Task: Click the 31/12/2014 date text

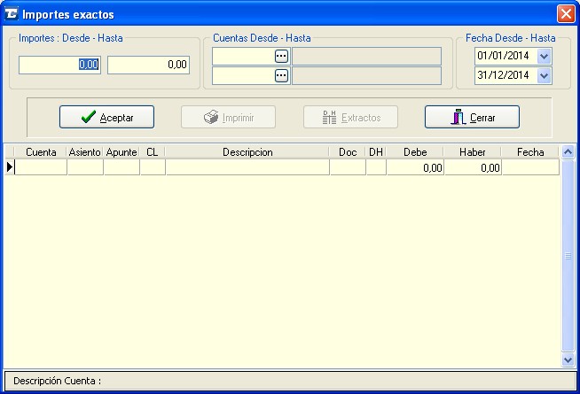Action: pyautogui.click(x=503, y=75)
